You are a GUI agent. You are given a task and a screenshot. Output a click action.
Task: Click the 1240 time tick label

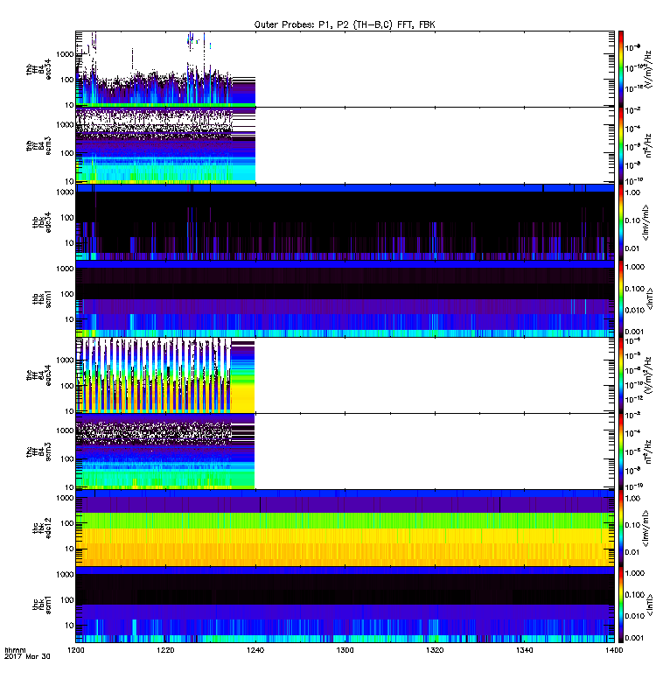point(255,650)
